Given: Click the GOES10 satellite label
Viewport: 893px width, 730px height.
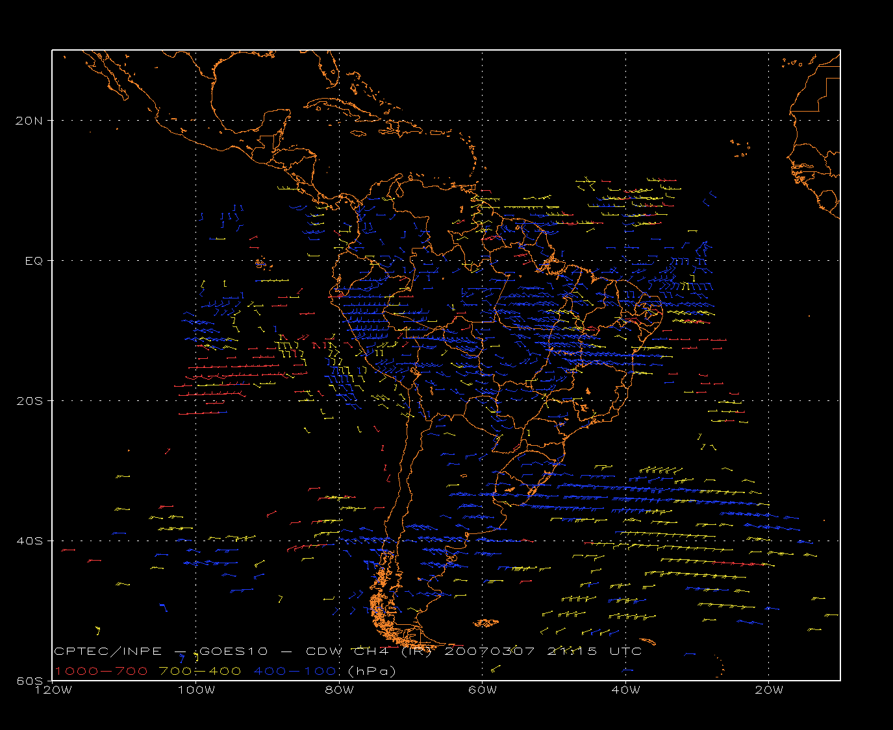Looking at the screenshot, I should click(234, 651).
